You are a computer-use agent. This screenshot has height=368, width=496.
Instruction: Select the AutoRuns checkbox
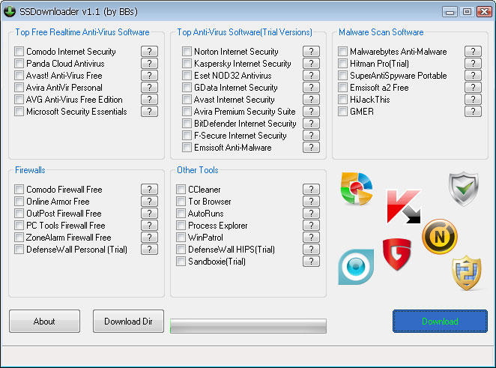pyautogui.click(x=181, y=214)
